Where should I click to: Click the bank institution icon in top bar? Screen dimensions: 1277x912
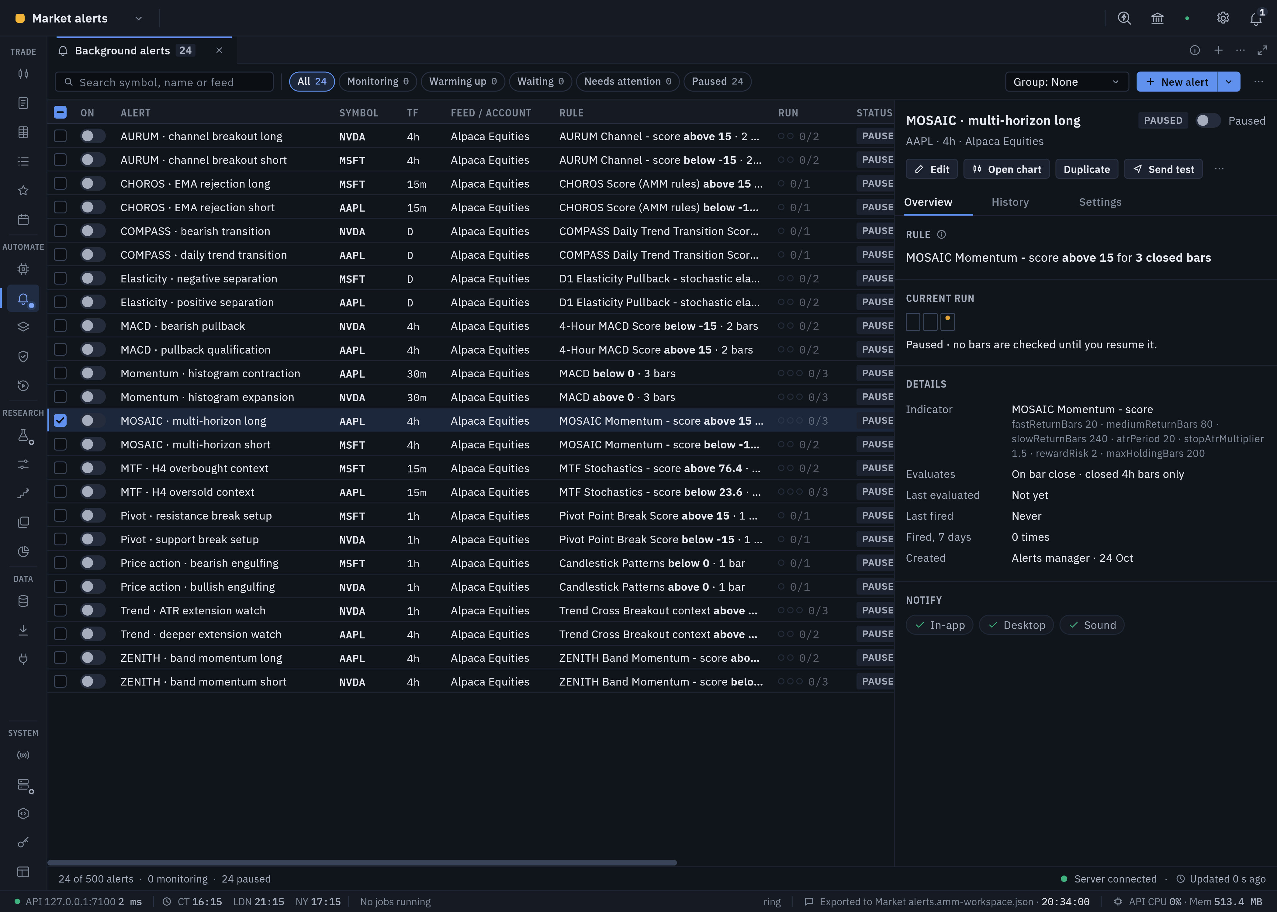tap(1158, 19)
